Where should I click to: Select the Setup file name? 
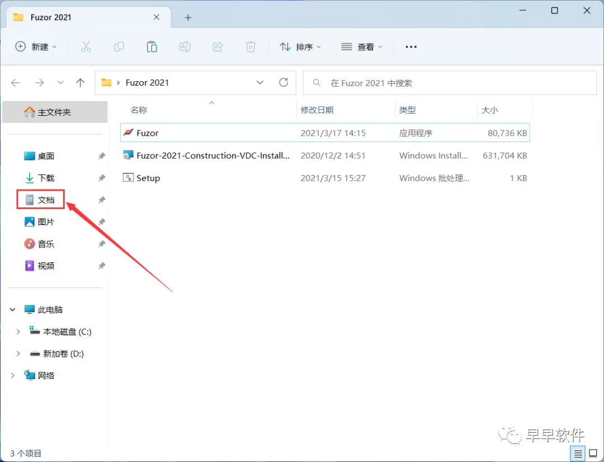(x=148, y=178)
